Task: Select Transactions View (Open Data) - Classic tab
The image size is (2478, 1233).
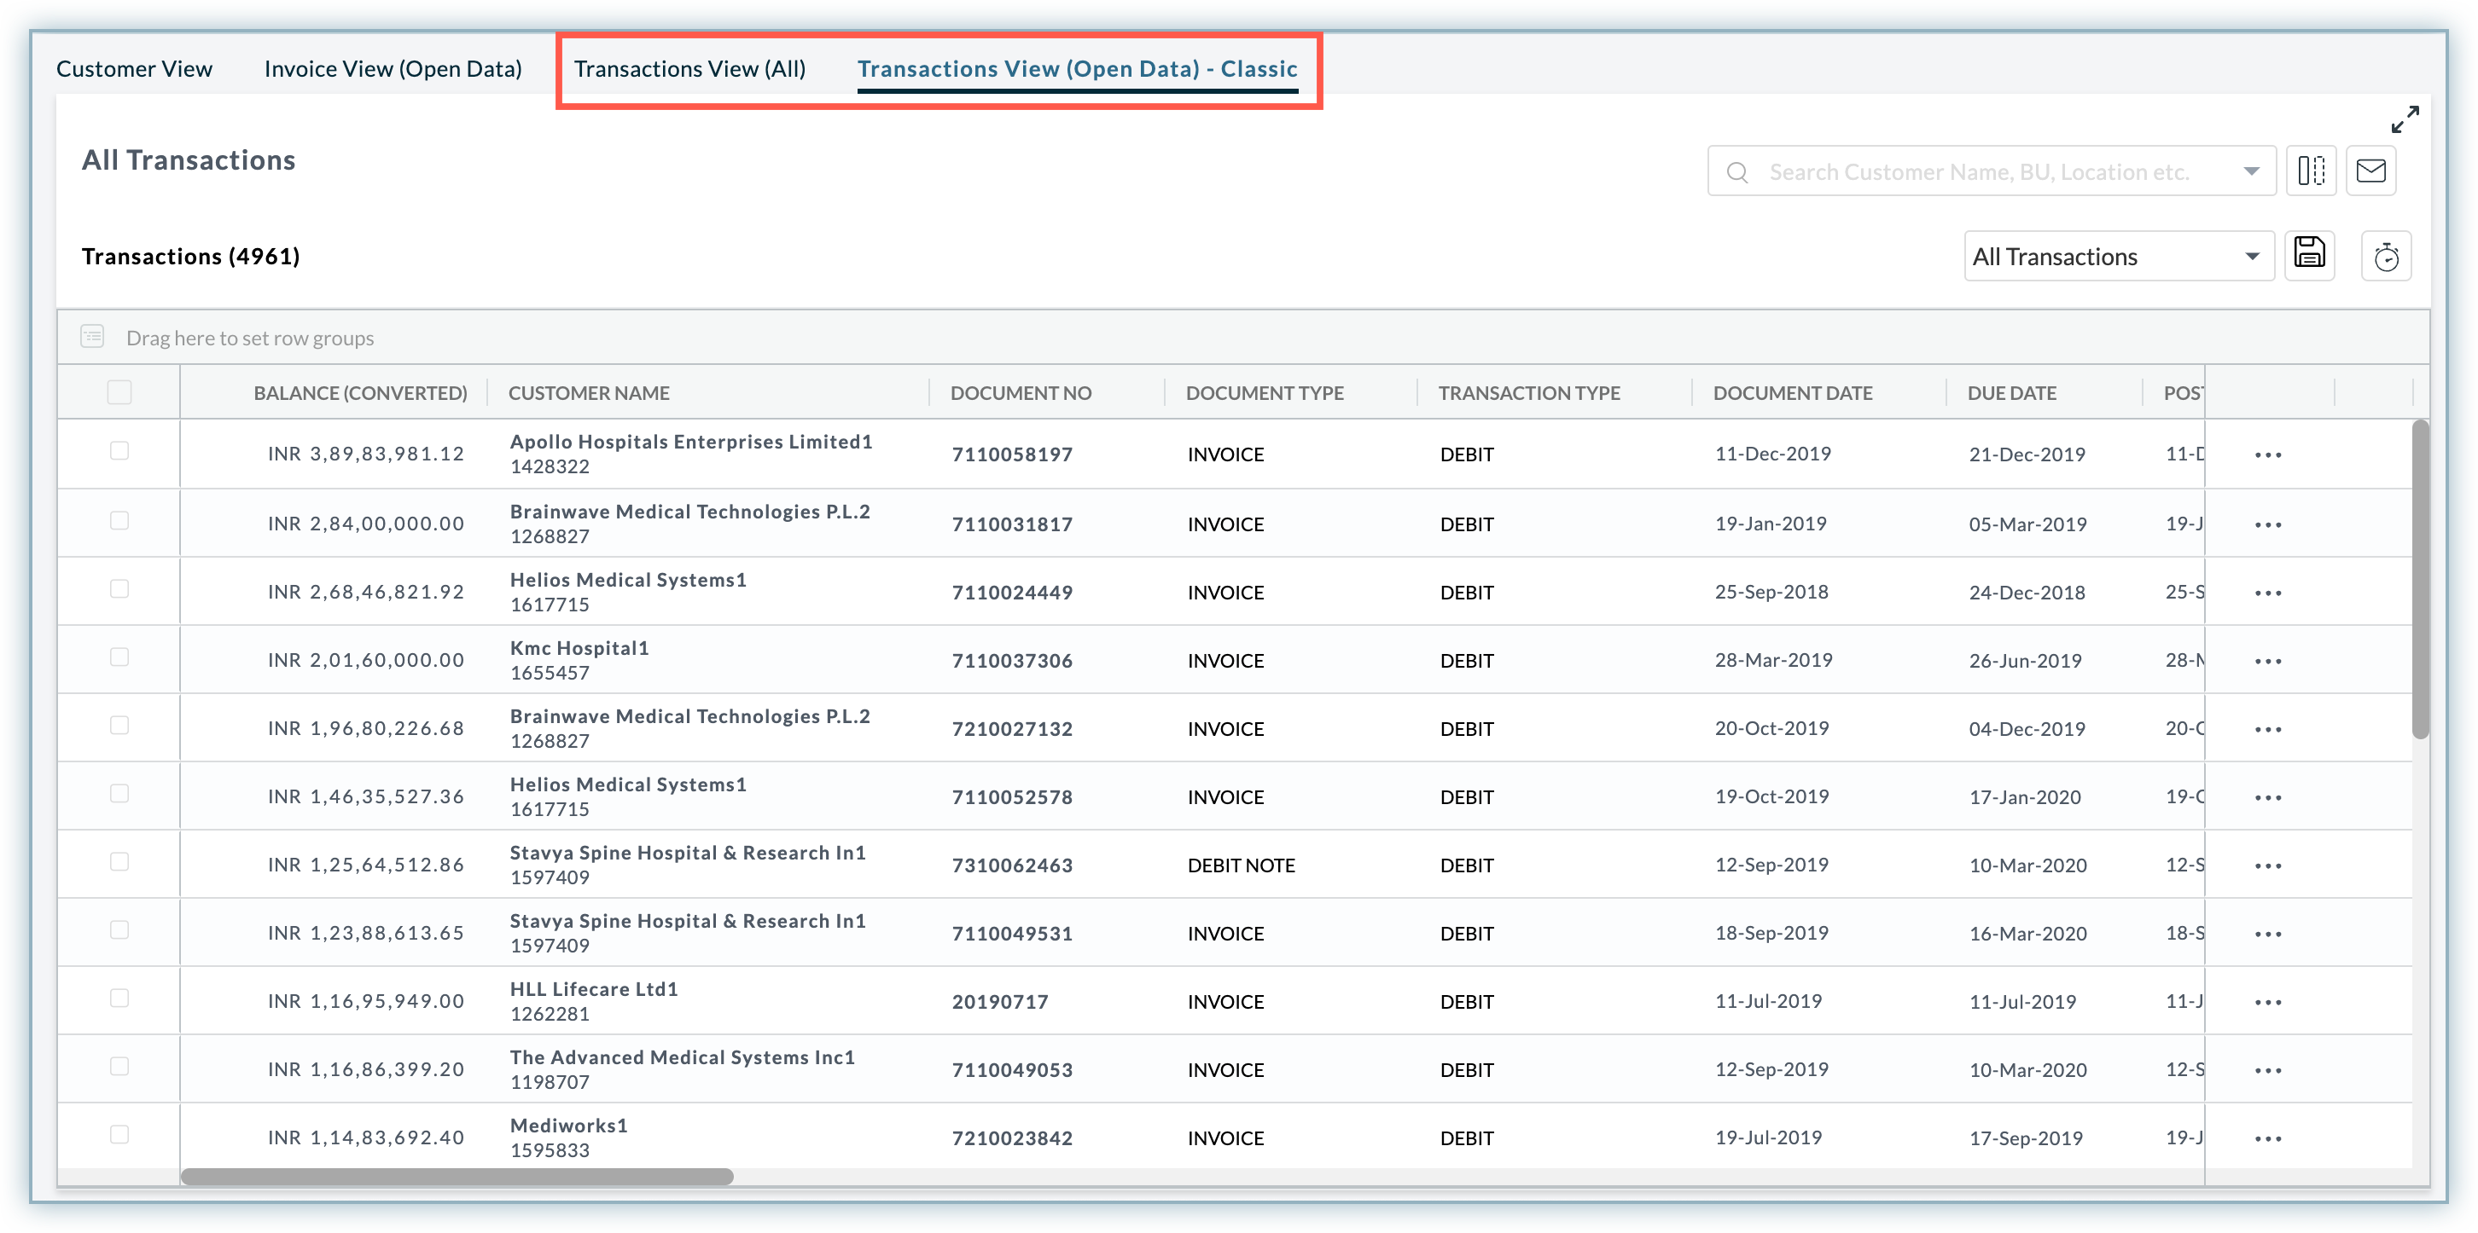Action: tap(1078, 69)
